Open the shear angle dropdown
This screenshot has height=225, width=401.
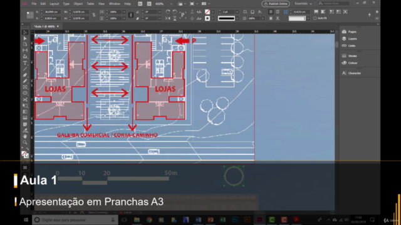160,18
